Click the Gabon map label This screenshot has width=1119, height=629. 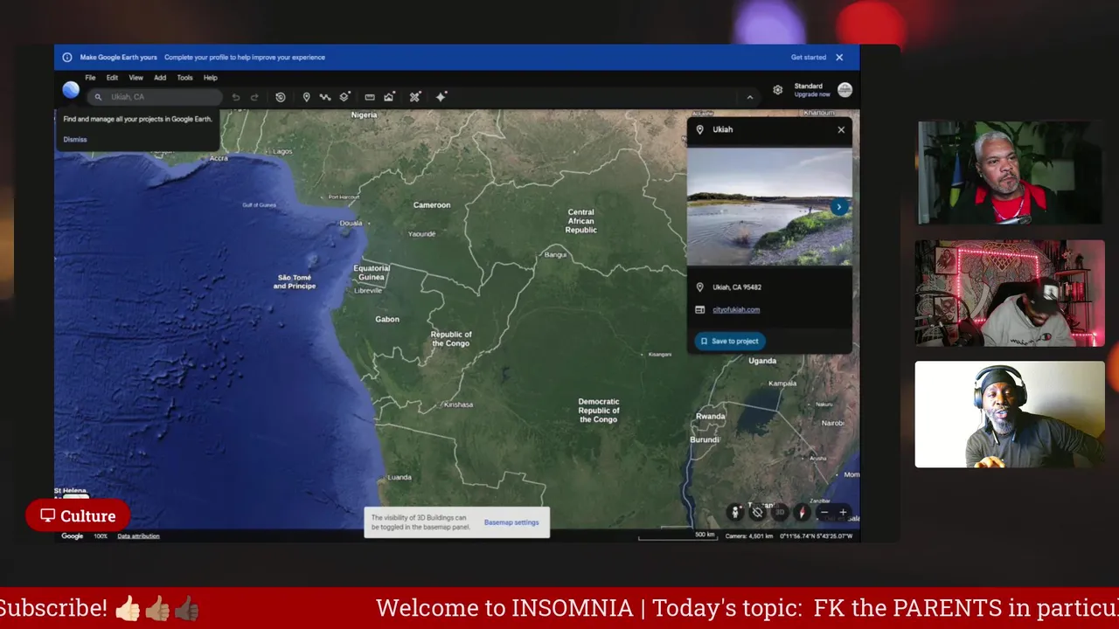point(387,320)
